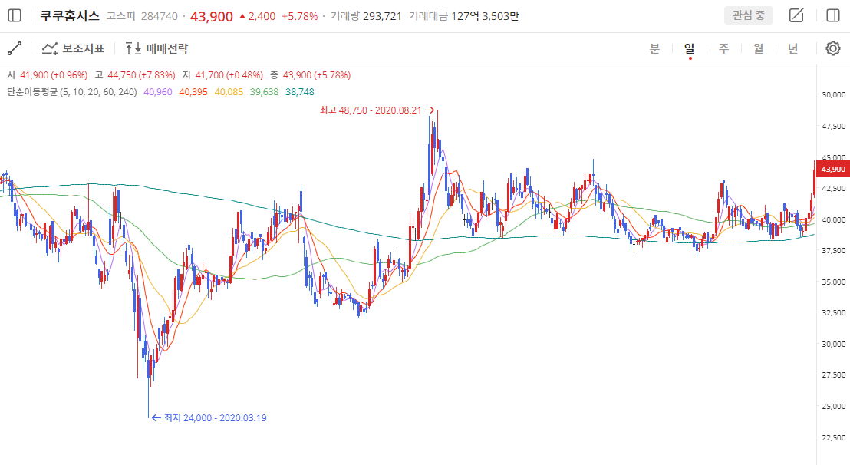Toggle the right sidebar panel icon
This screenshot has height=465, width=850.
coord(832,15)
